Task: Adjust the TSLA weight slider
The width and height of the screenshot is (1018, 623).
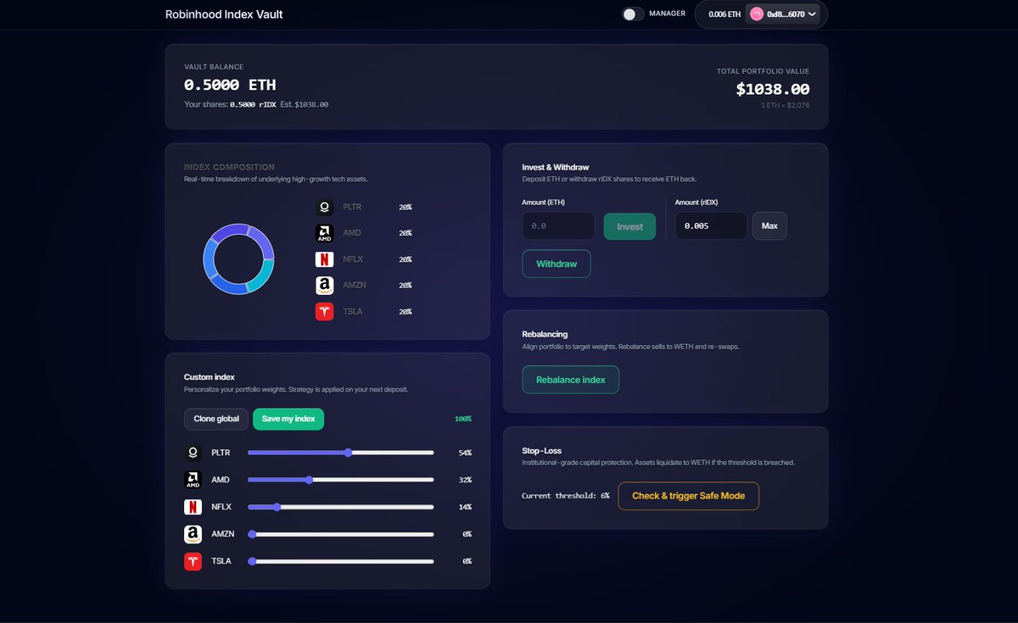Action: (x=341, y=561)
